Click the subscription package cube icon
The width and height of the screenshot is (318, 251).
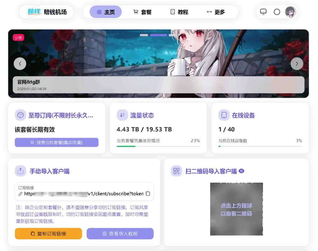[20, 115]
